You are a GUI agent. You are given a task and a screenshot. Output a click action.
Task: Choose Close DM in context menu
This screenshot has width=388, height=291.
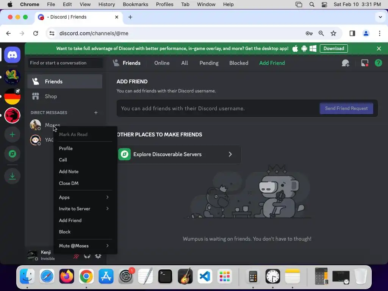pyautogui.click(x=85, y=183)
